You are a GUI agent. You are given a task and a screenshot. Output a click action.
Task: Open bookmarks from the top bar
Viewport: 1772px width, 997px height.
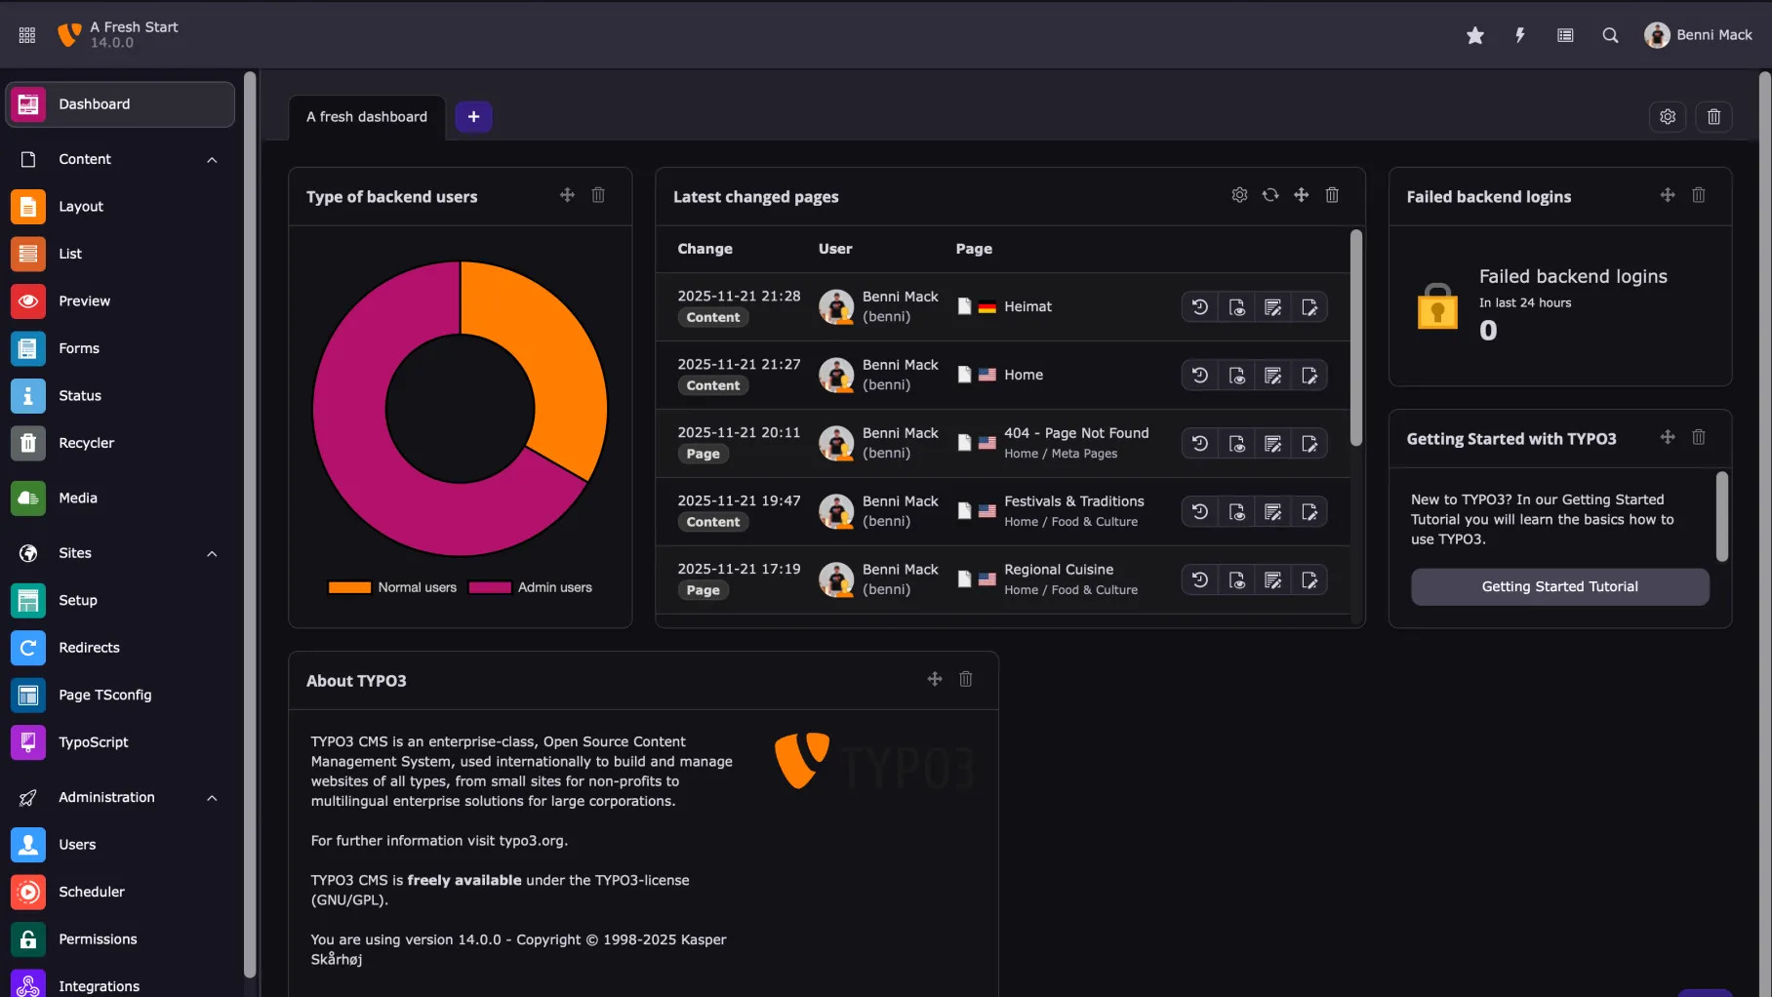point(1474,34)
